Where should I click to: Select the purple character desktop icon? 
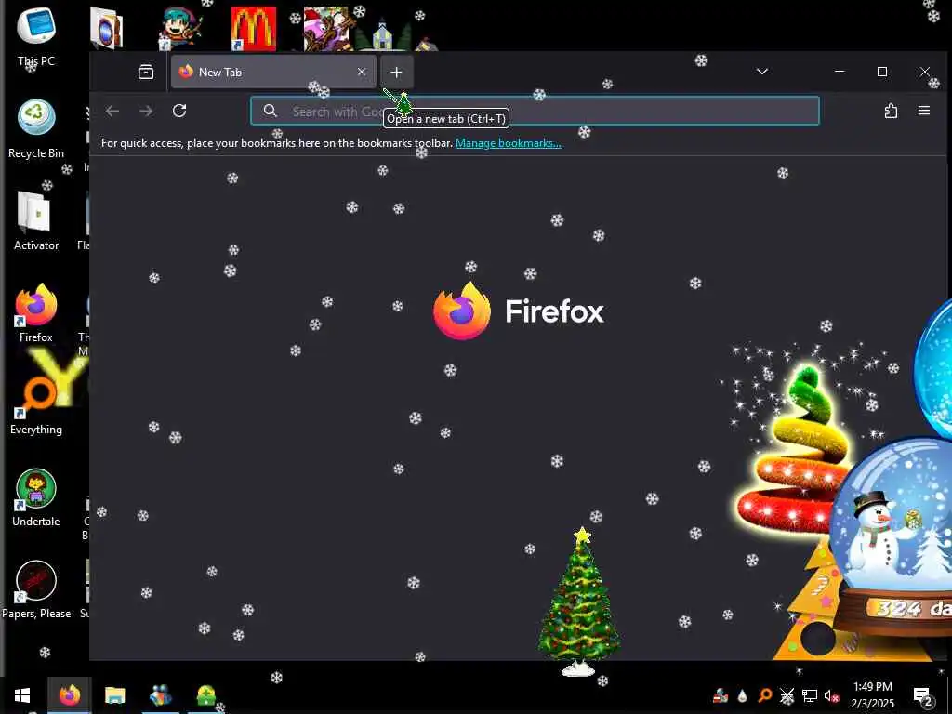tap(326, 29)
